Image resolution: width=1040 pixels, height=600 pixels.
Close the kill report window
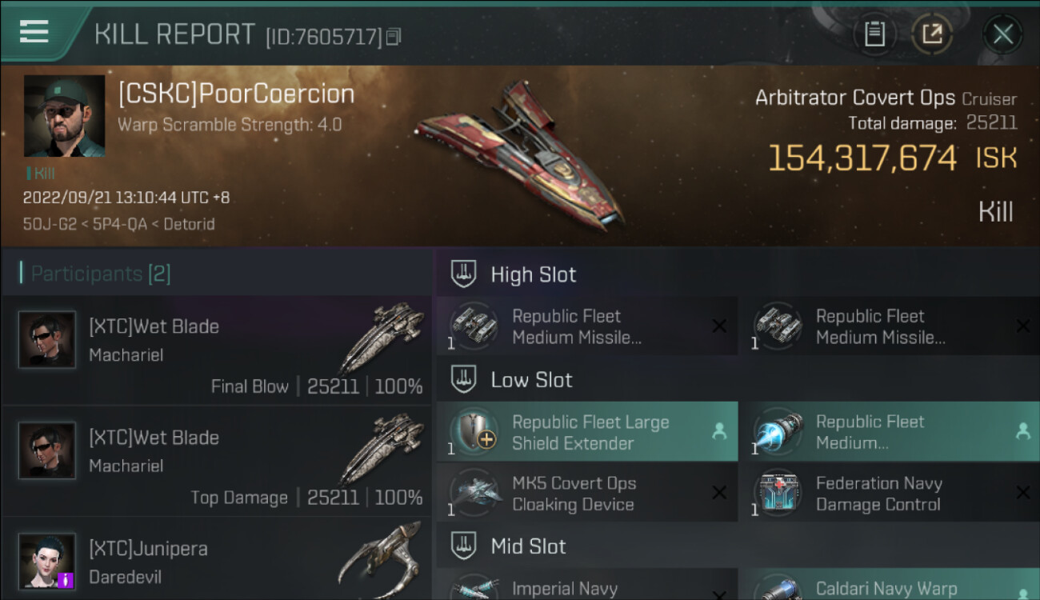tap(1003, 34)
